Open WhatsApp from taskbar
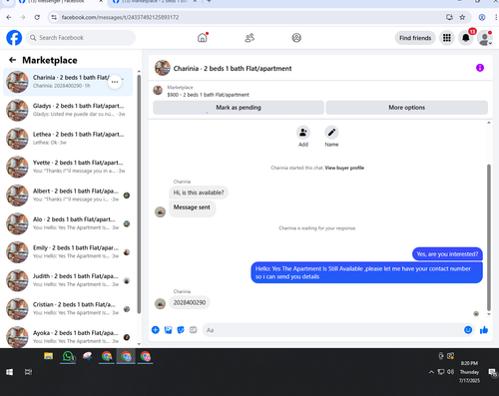The width and height of the screenshot is (499, 396). coord(68,356)
